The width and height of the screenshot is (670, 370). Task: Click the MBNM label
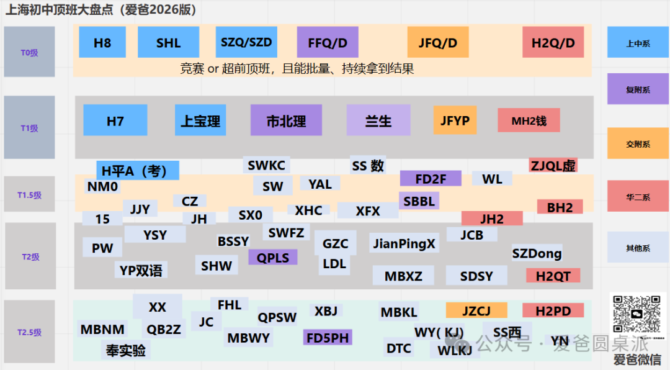(102, 330)
